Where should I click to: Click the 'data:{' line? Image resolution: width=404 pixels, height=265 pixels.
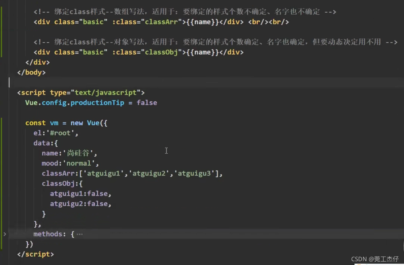click(46, 143)
